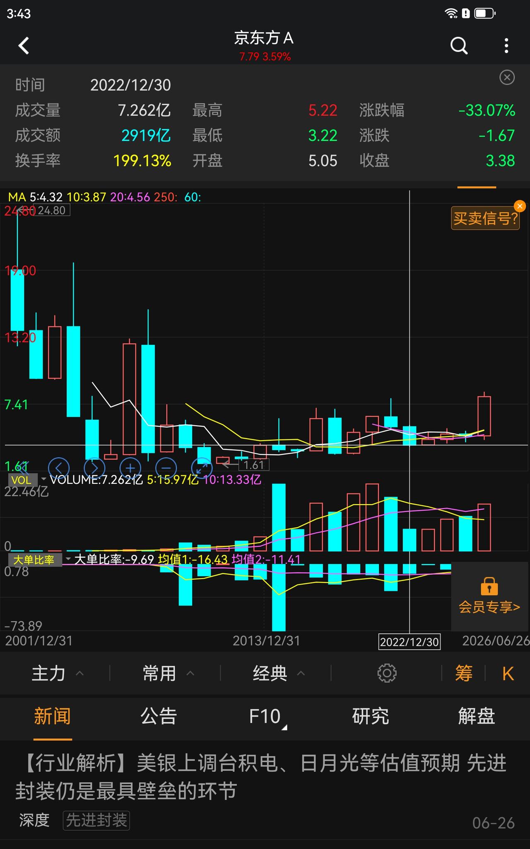Tap the 深度 news category label
Viewport: 530px width, 849px height.
point(34,820)
